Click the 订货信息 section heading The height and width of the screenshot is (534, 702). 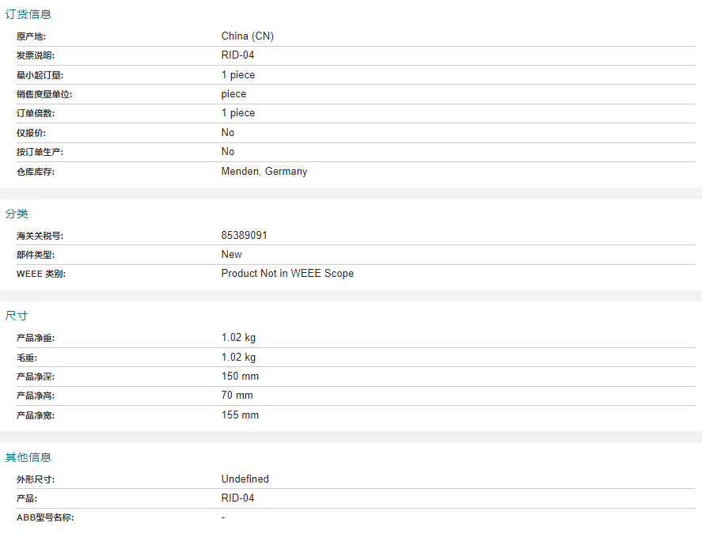28,14
